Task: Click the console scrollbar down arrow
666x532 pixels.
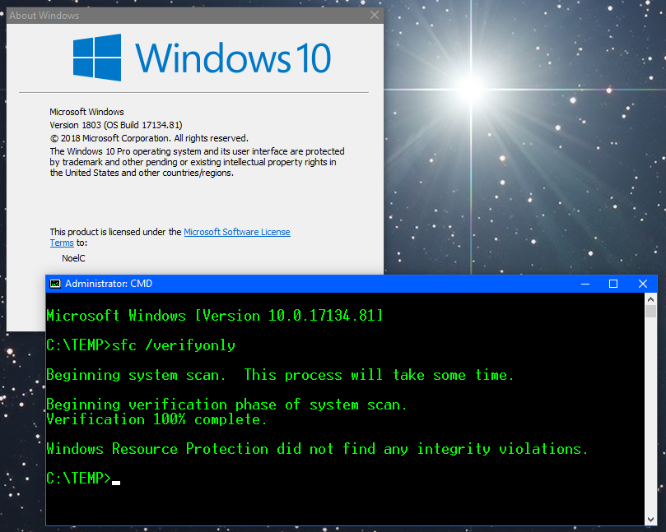Action: pos(650,518)
